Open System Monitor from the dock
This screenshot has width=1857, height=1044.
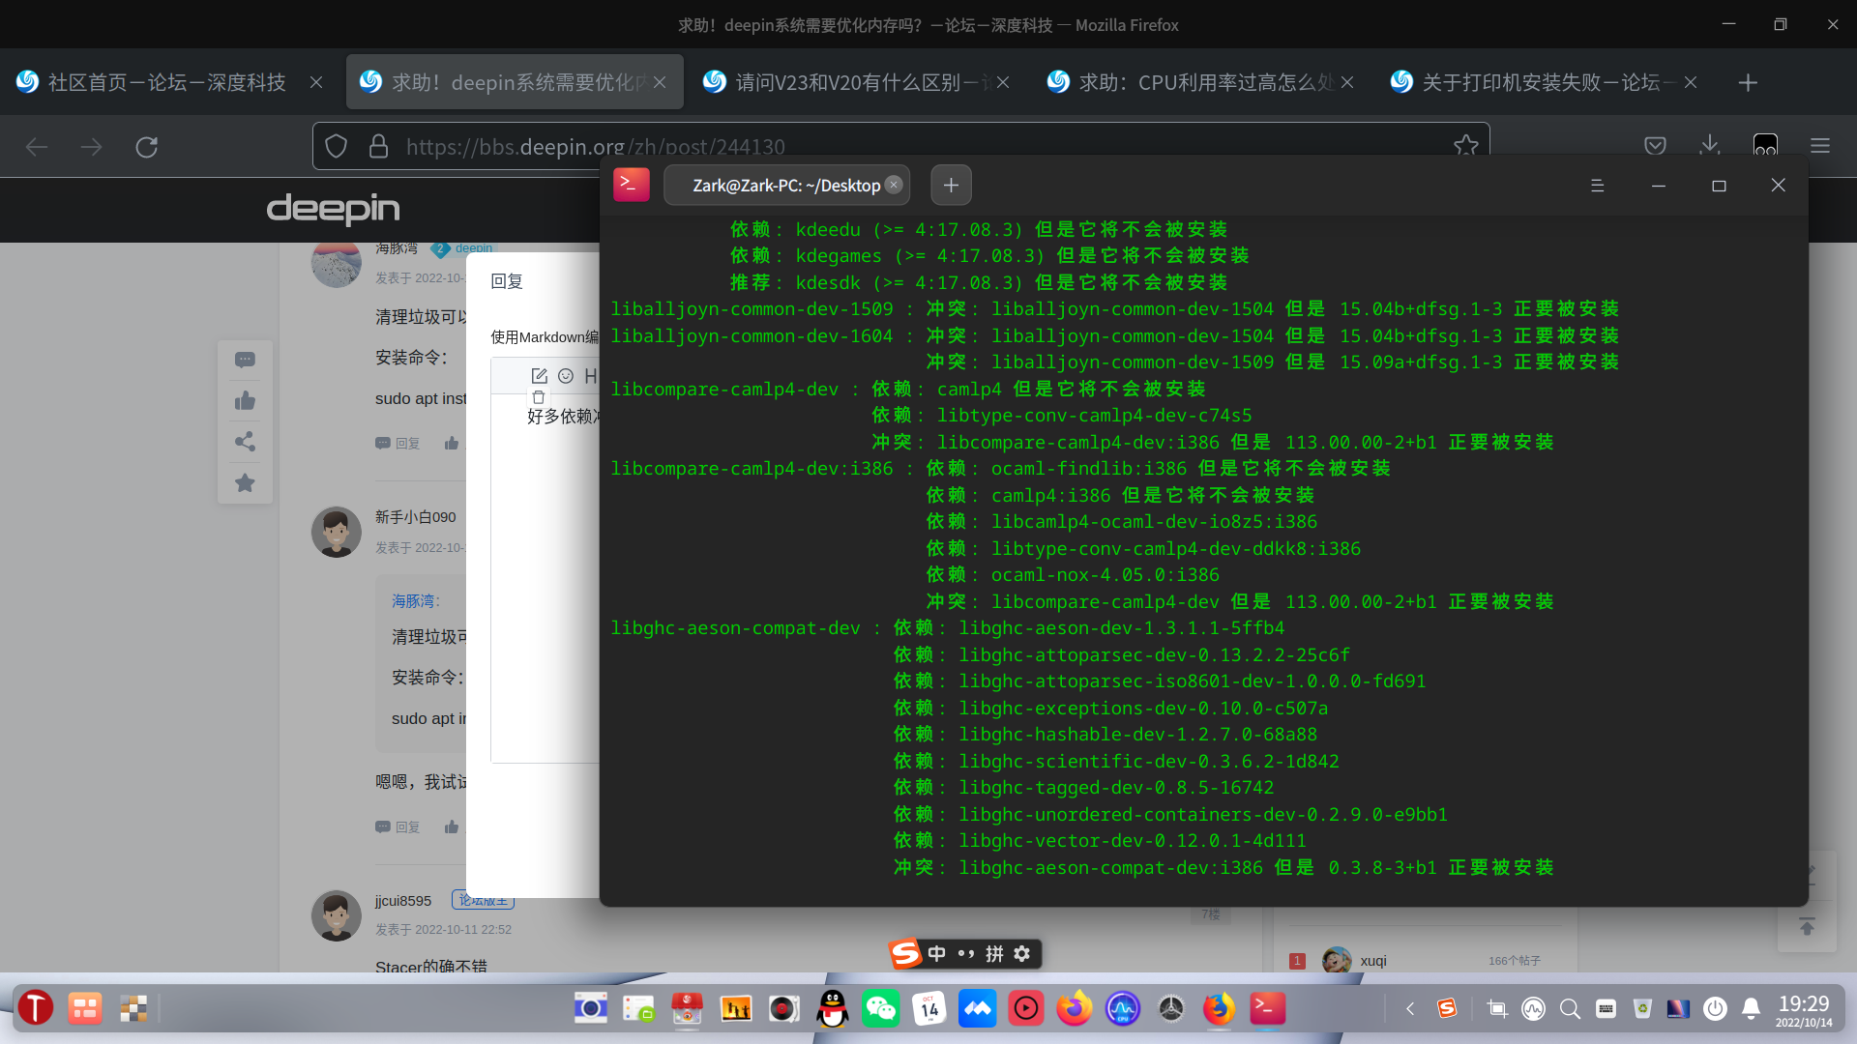coord(1123,1008)
